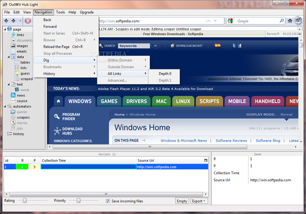This screenshot has width=306, height=214.
Task: Click the DOWNLOAD BASKET link
Action: (x=187, y=46)
